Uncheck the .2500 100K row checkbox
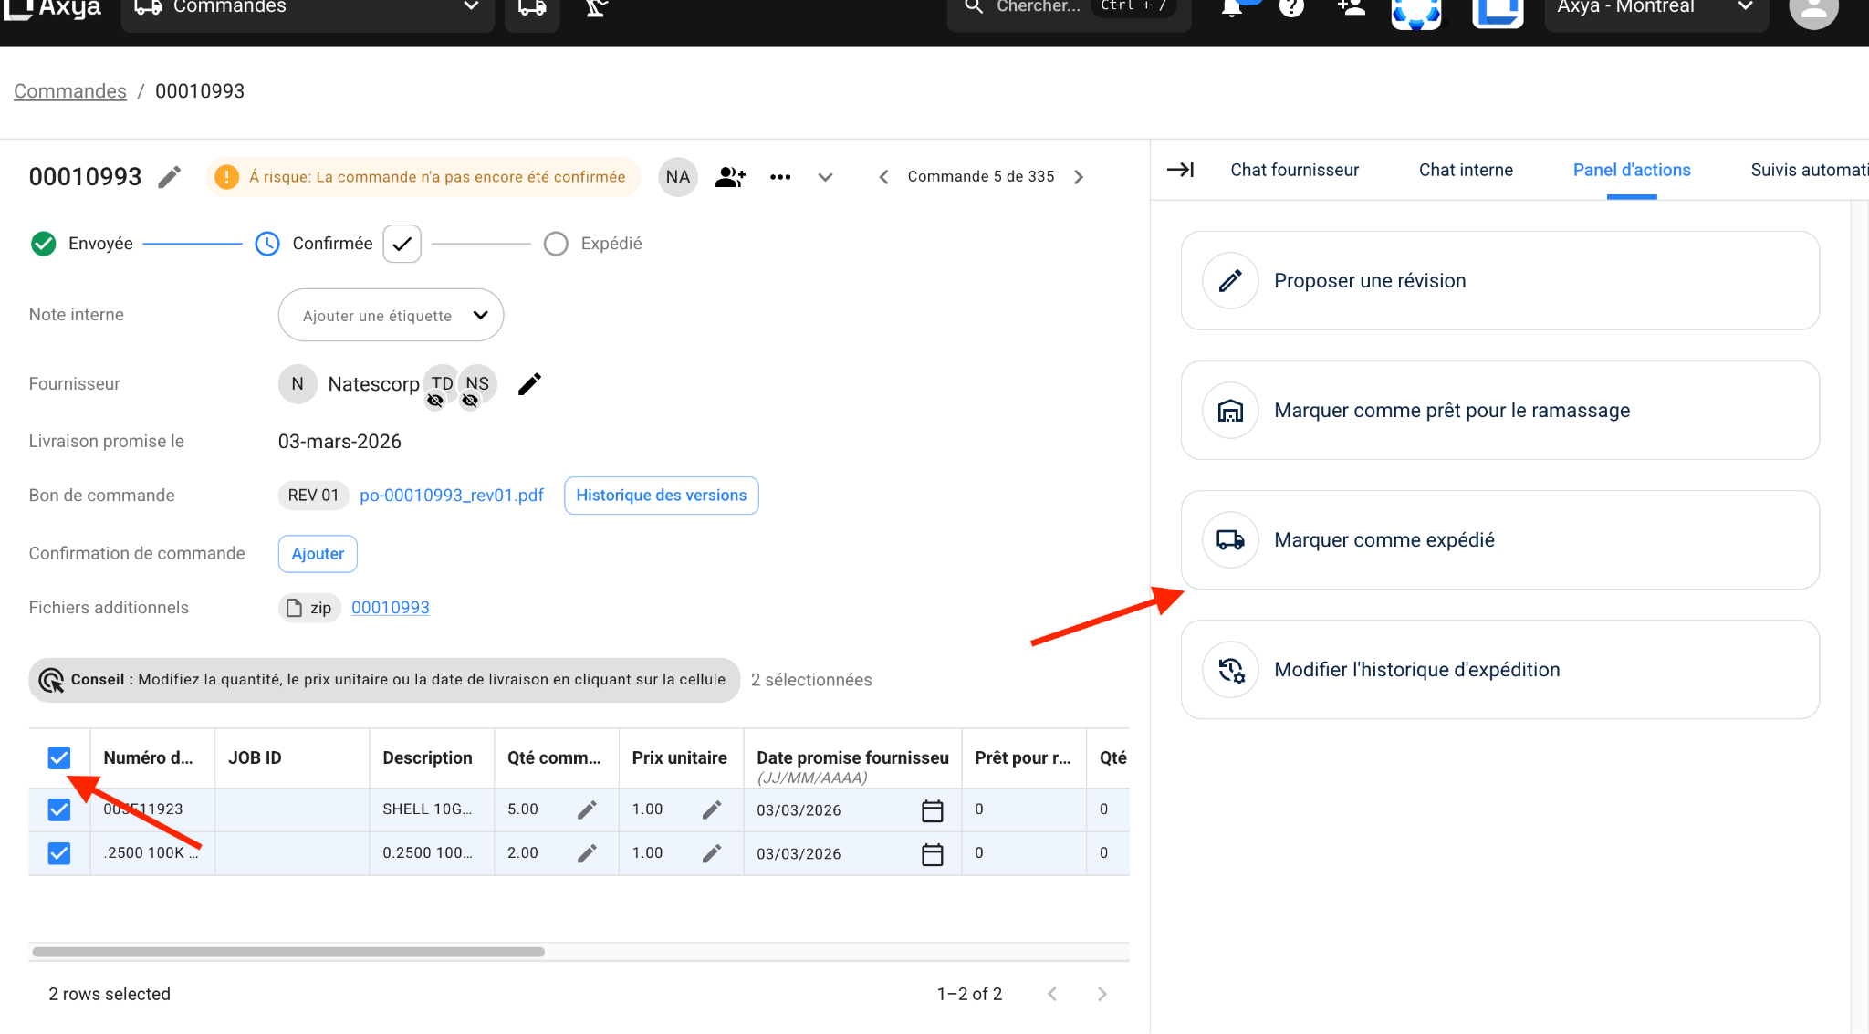This screenshot has width=1869, height=1034. point(58,853)
